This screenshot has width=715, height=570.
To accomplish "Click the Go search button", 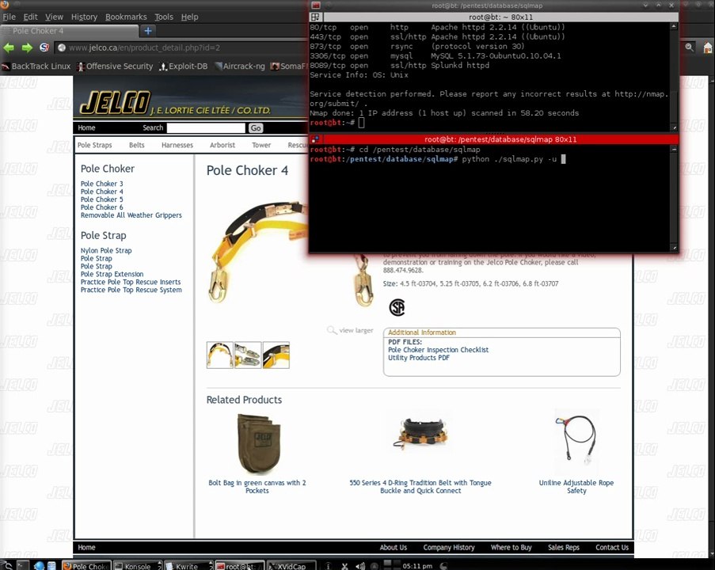I will [255, 128].
